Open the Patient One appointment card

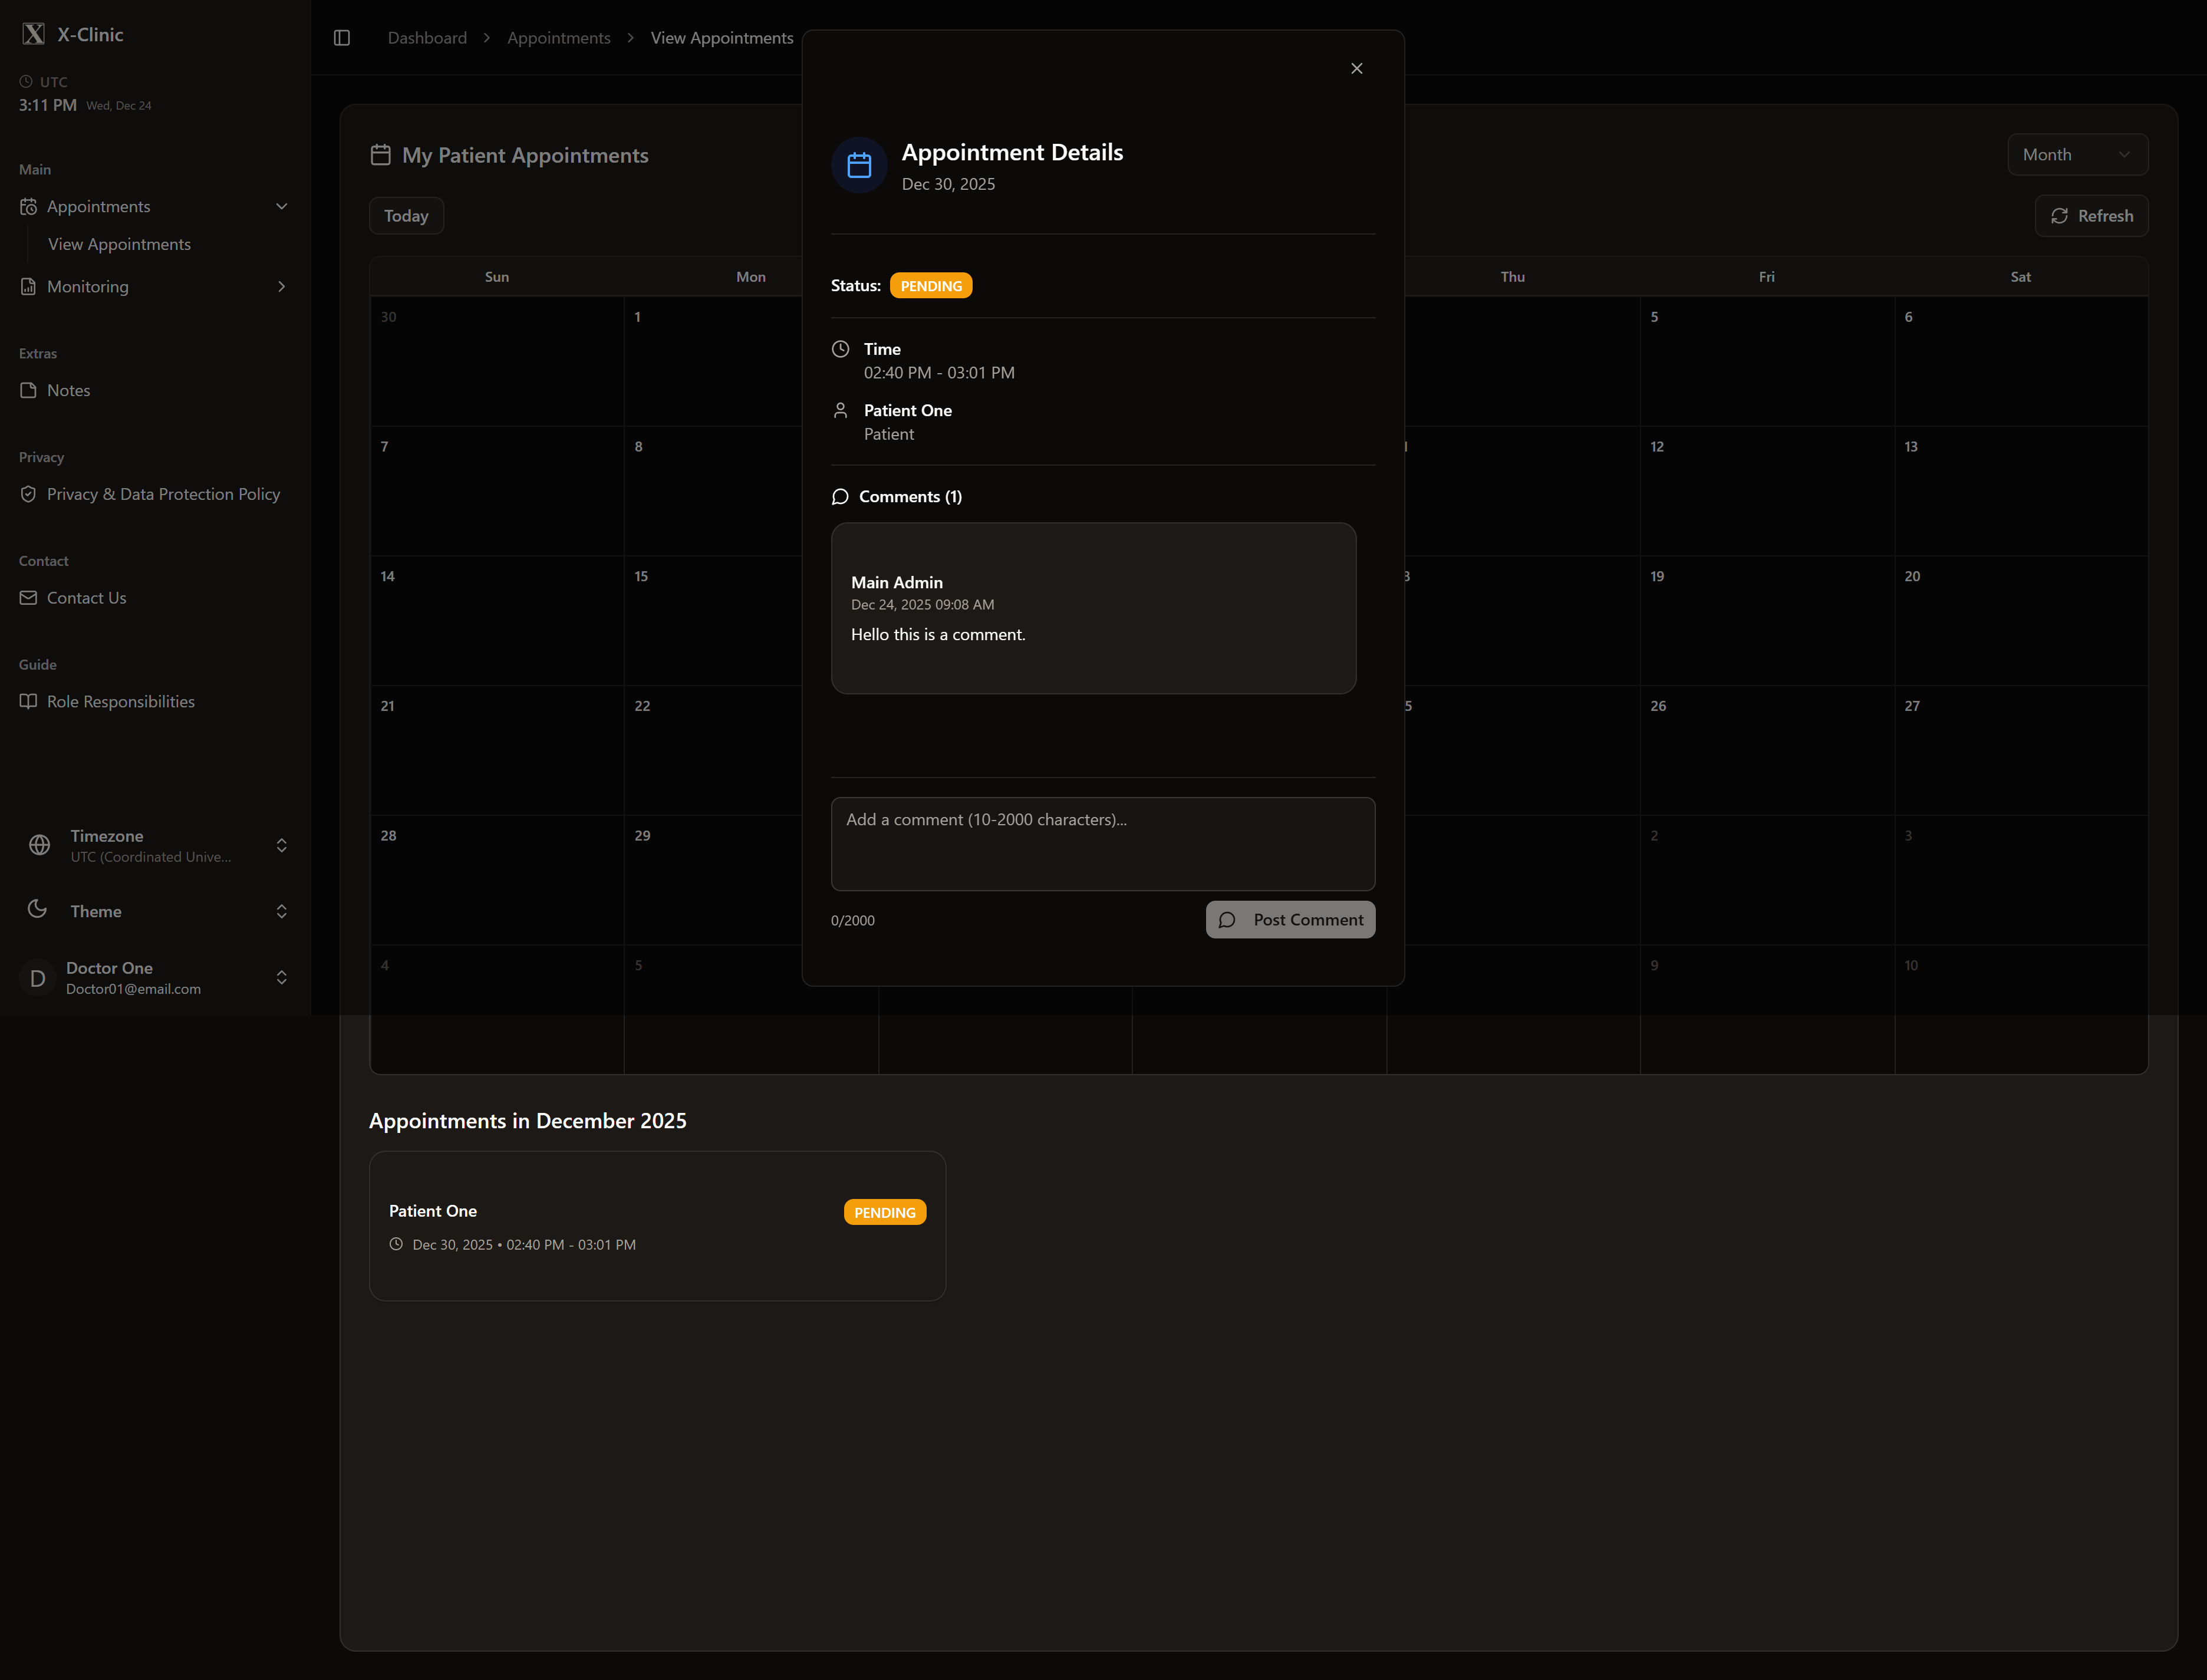[x=657, y=1226]
